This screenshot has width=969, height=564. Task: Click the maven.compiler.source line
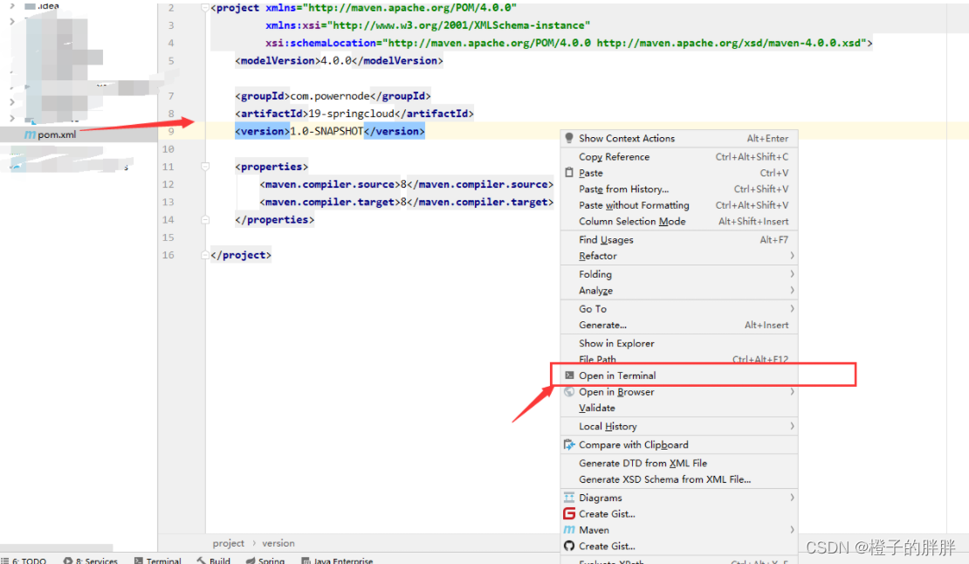click(406, 184)
